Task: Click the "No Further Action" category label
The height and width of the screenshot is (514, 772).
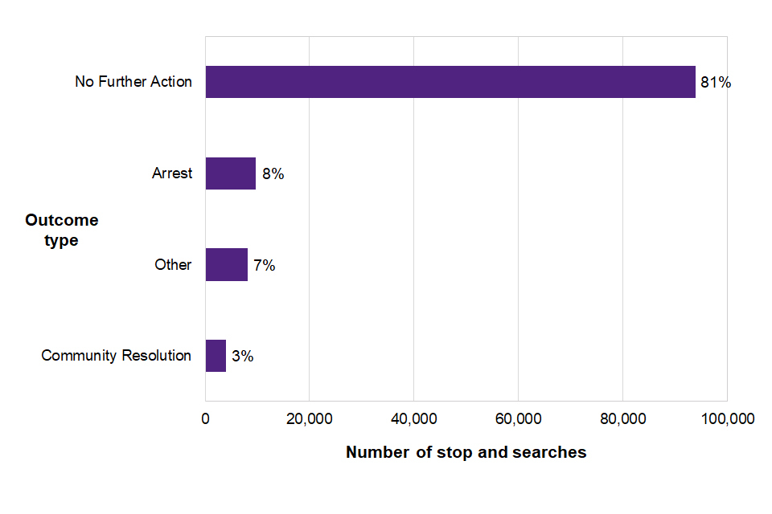Action: pos(133,82)
